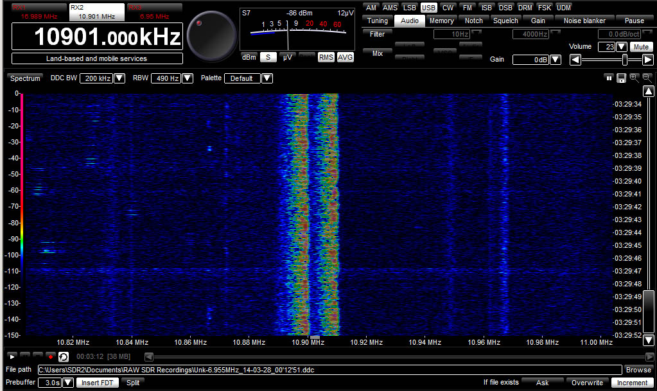Switch to the Tuning tab
The height and width of the screenshot is (391, 657).
click(378, 21)
